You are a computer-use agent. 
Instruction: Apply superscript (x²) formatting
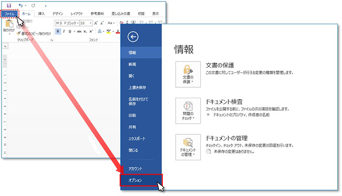click(91, 31)
